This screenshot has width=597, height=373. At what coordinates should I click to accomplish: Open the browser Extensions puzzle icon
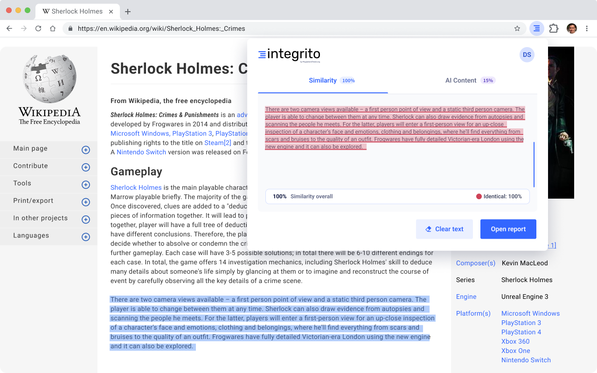pyautogui.click(x=554, y=28)
